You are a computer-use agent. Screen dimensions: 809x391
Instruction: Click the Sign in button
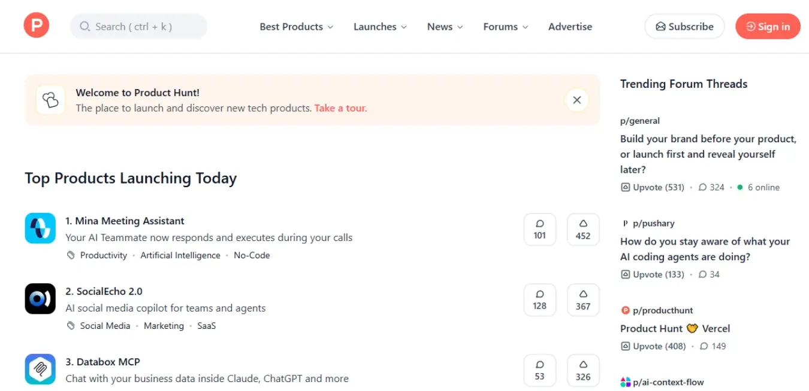coord(768,26)
